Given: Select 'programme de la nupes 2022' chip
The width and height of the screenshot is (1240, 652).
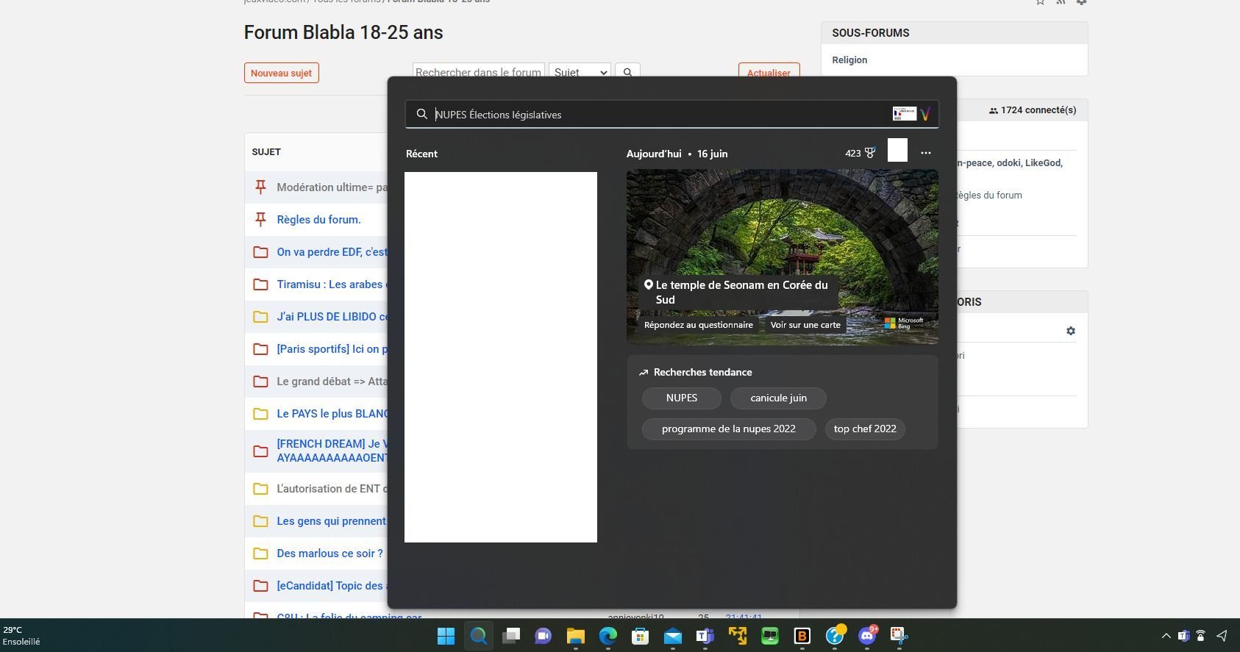Looking at the screenshot, I should point(728,429).
